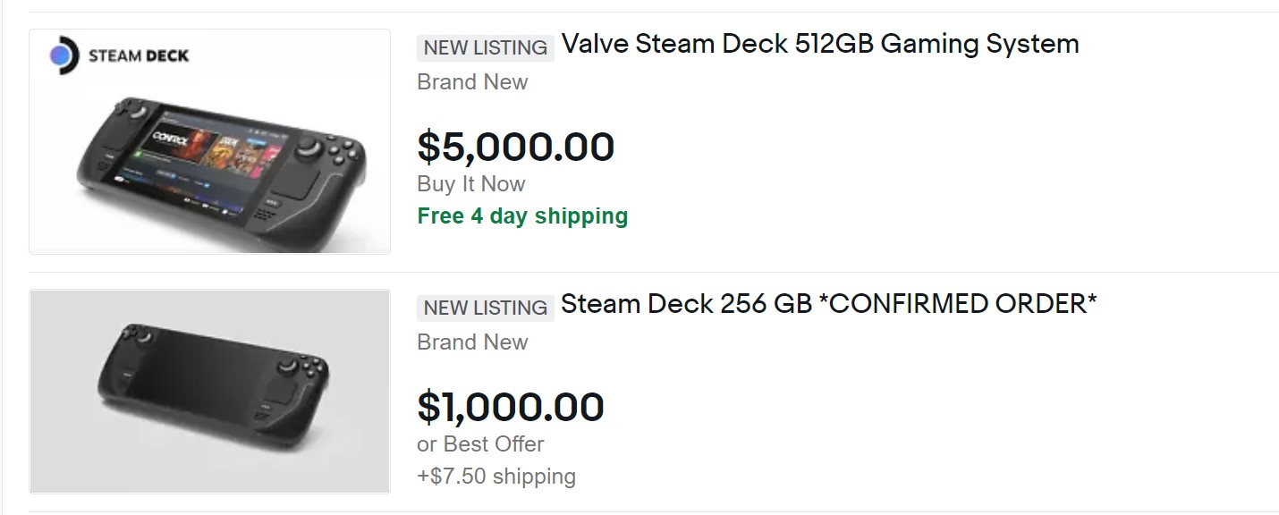1279x515 pixels.
Task: Click the +$7.50 shipping text
Action: 496,477
